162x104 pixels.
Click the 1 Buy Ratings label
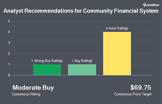click(82, 61)
